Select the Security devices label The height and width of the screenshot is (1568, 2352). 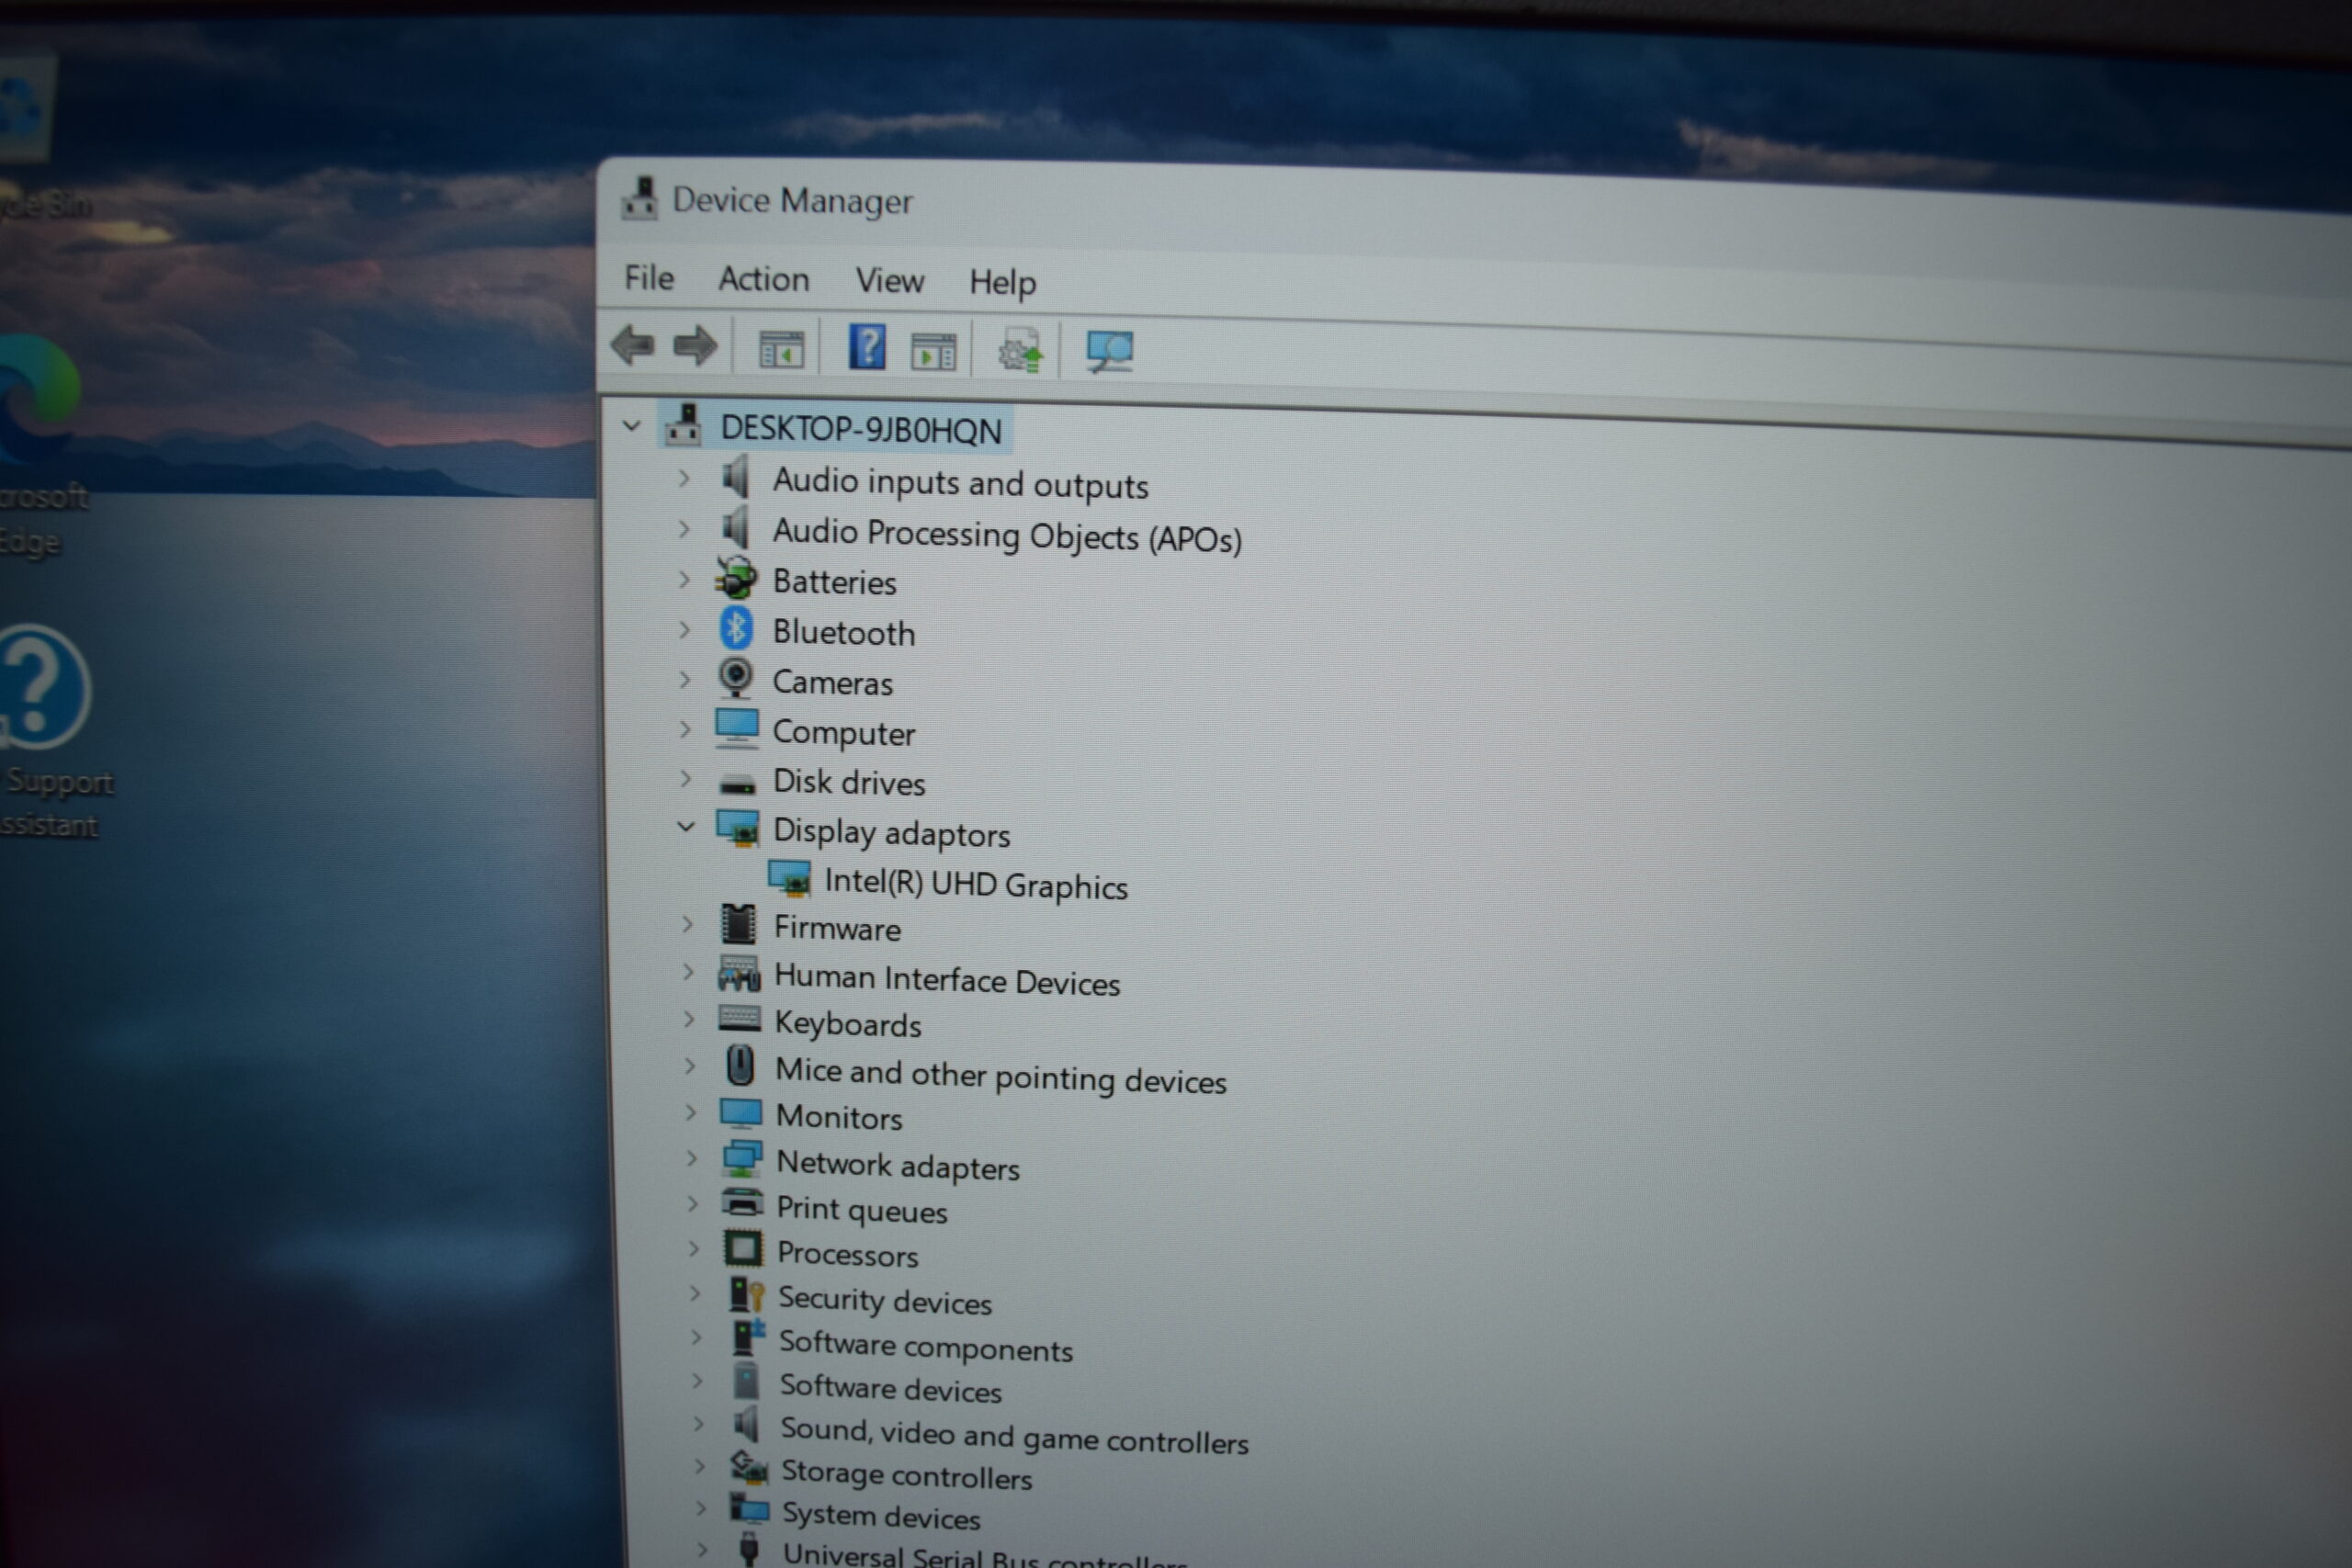click(x=885, y=1300)
